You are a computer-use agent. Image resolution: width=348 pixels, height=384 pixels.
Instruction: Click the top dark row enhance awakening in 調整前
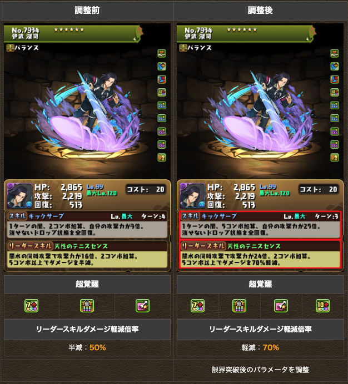162,132
